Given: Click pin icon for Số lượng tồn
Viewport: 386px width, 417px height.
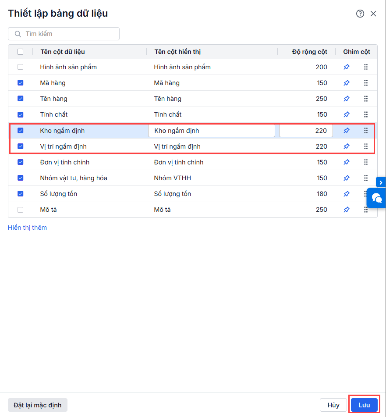Looking at the screenshot, I should click(347, 194).
